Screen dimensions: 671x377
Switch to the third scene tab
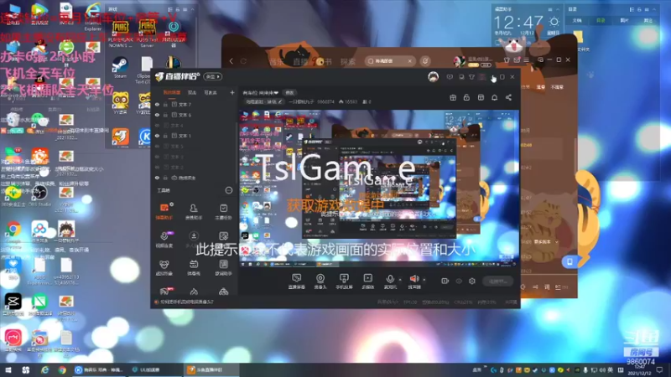coord(211,92)
